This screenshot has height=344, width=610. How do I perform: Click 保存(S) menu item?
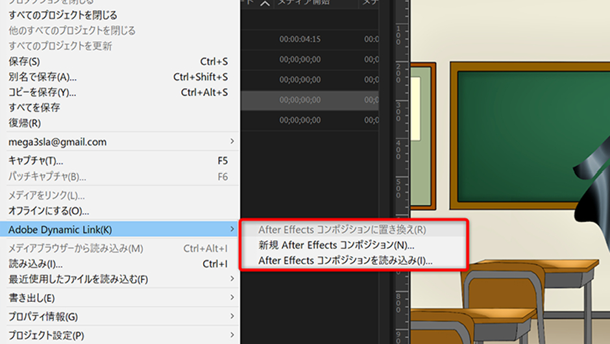click(119, 62)
